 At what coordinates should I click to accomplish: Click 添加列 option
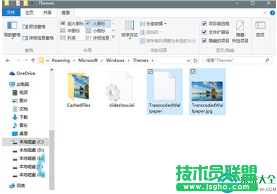tap(151, 32)
